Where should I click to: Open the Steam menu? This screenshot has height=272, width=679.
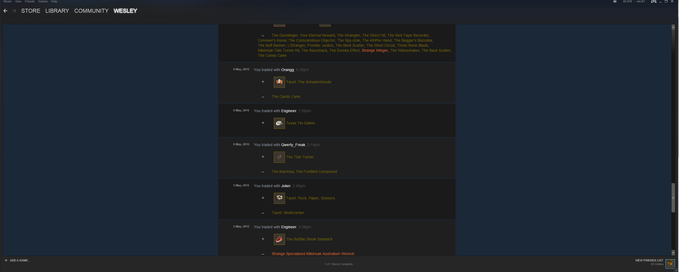click(x=7, y=2)
